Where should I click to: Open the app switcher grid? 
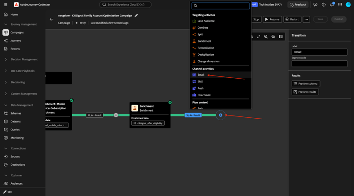[340, 5]
